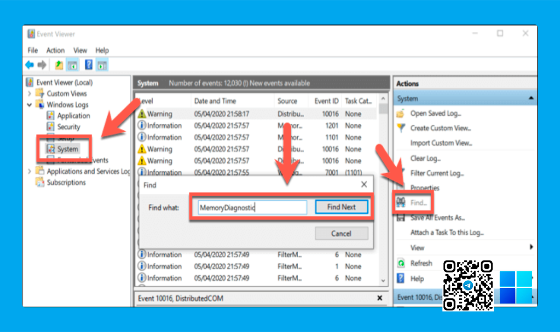Collapse the System section in Actions pane
The width and height of the screenshot is (560, 332).
pos(531,99)
